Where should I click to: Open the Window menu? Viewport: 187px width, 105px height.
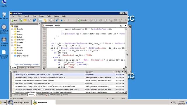(56, 16)
